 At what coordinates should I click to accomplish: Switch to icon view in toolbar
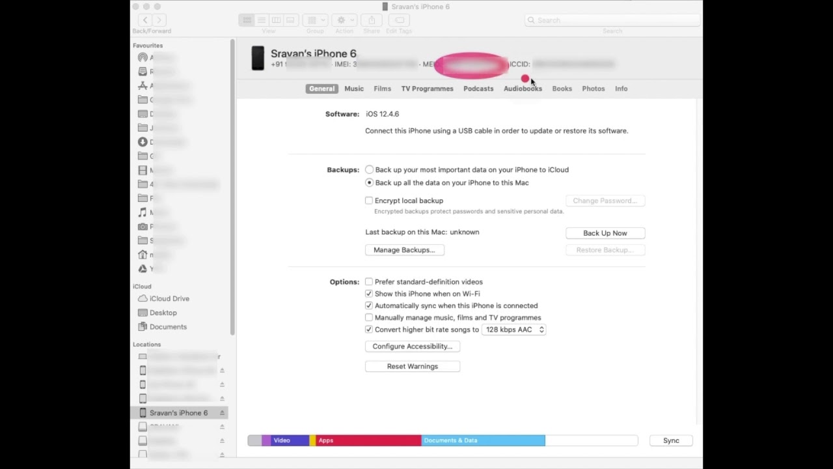pyautogui.click(x=247, y=20)
